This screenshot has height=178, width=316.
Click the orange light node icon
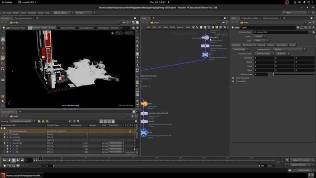tap(144, 104)
